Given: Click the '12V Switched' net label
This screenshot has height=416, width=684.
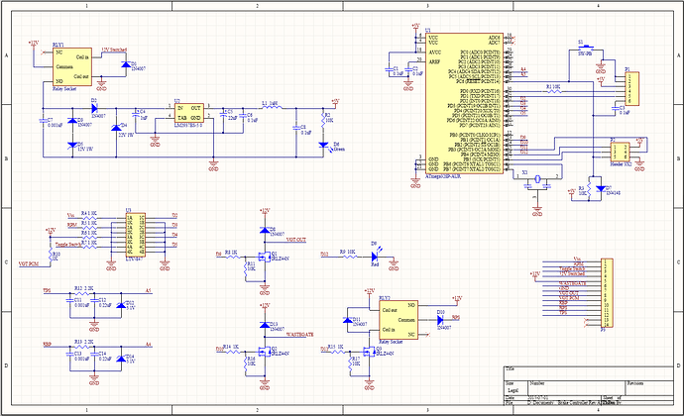Looking at the screenshot, I should (114, 50).
